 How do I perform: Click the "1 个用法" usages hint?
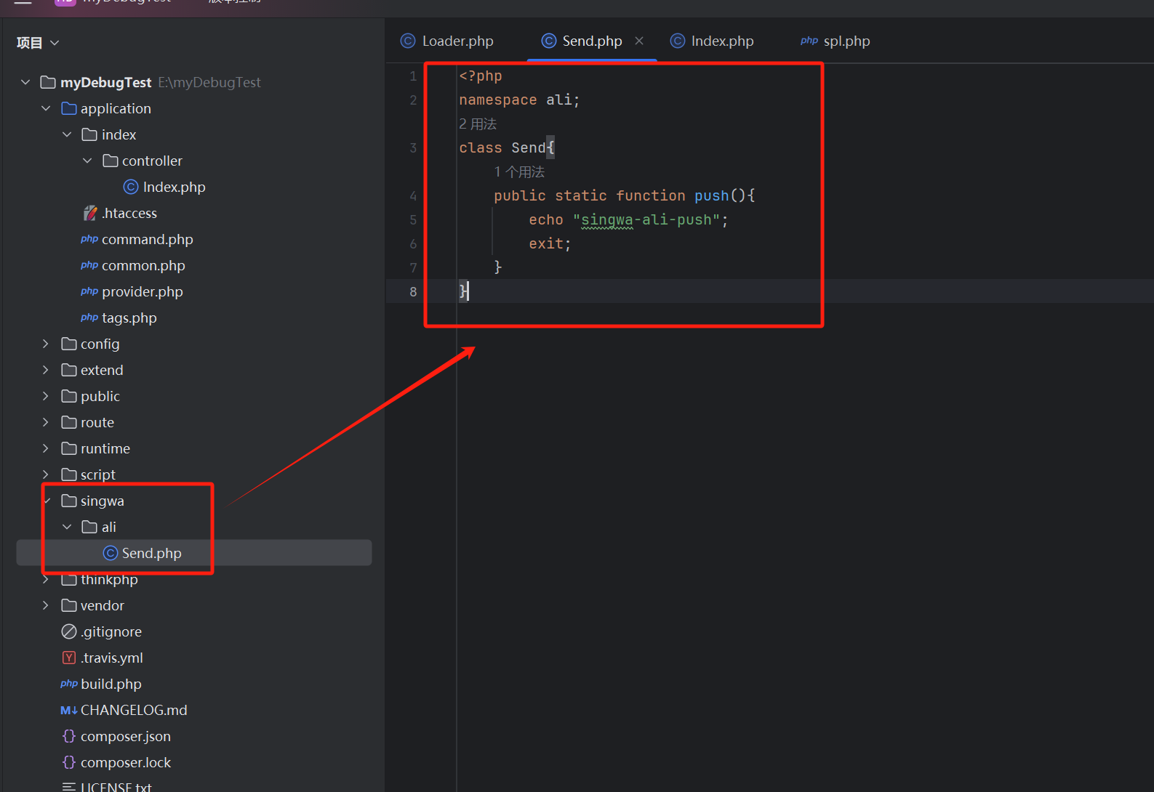[x=519, y=172]
